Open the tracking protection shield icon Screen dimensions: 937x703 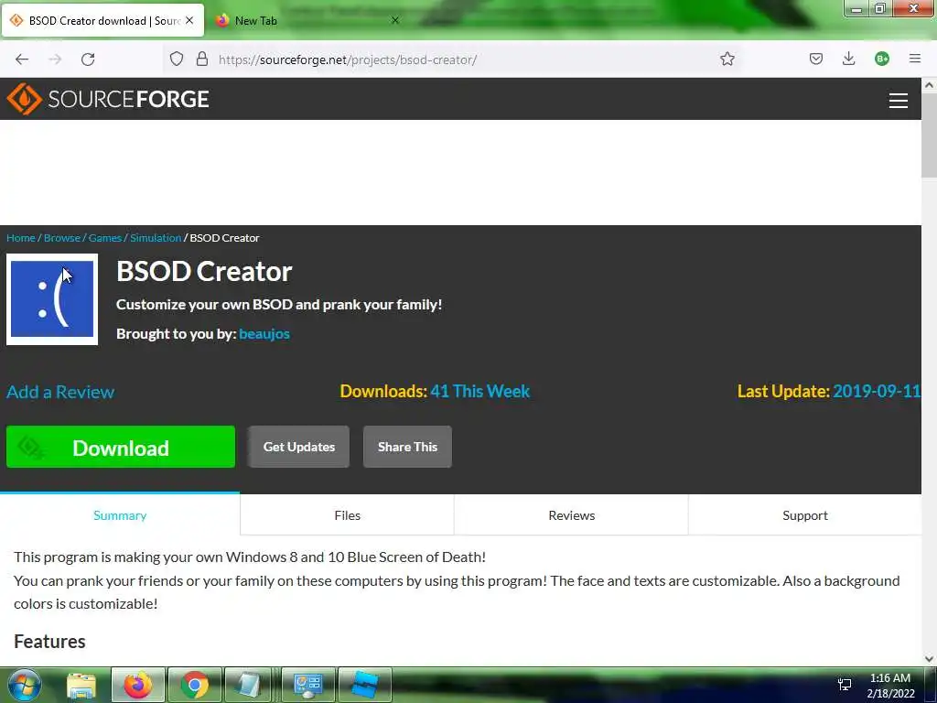[177, 59]
